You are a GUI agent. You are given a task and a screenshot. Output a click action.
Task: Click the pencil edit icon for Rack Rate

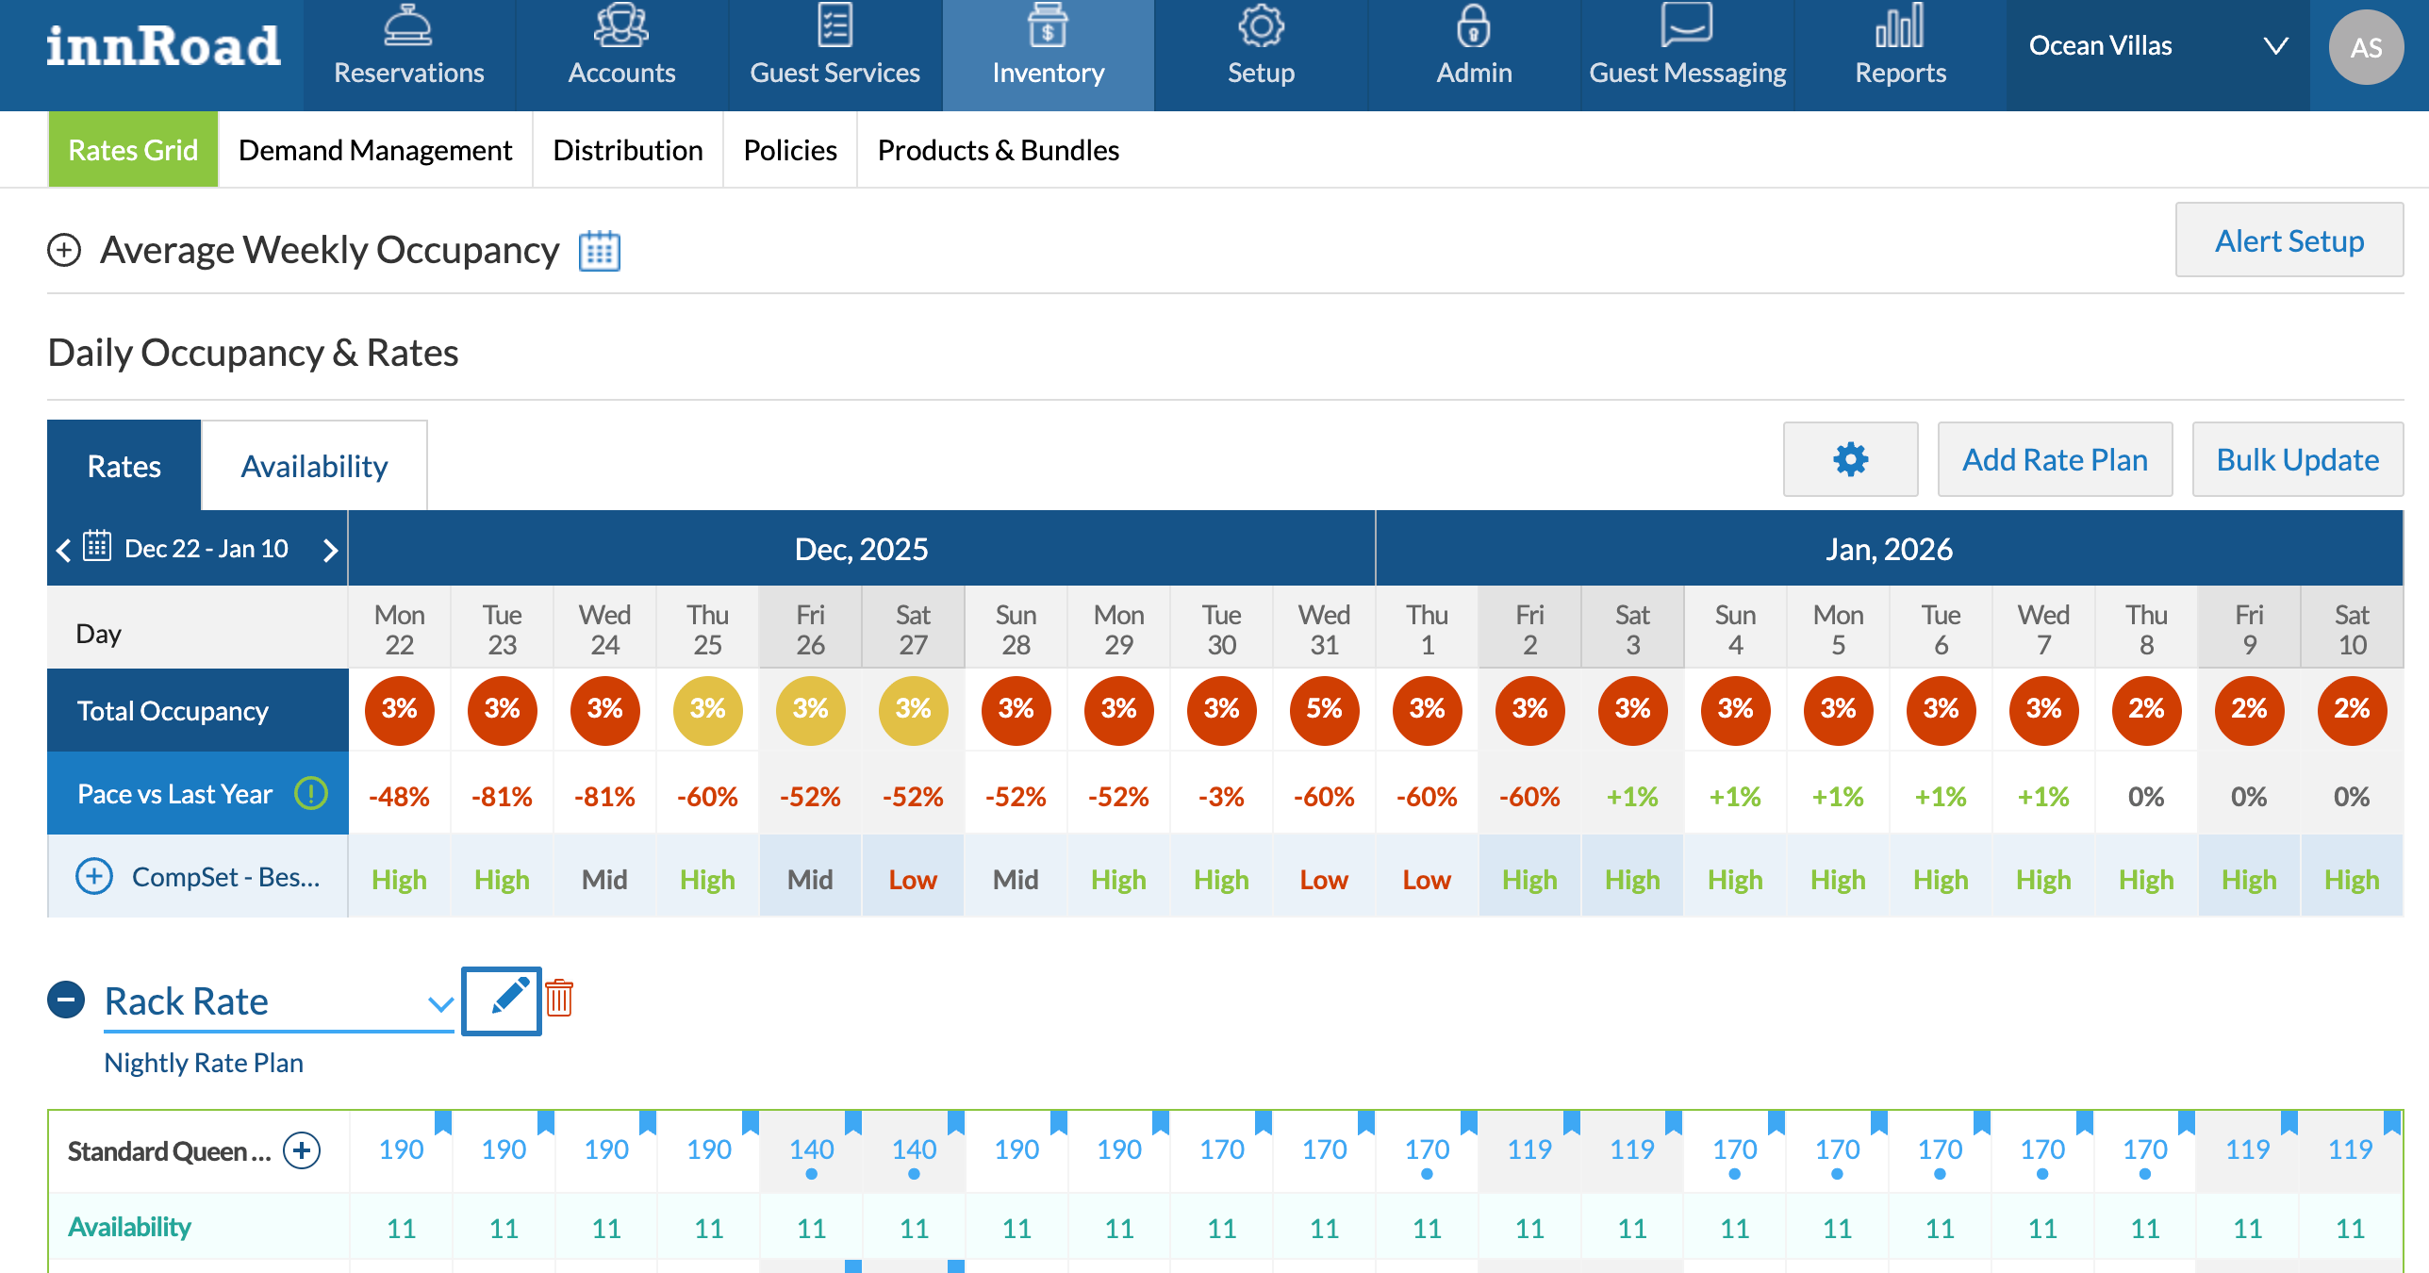[502, 1000]
